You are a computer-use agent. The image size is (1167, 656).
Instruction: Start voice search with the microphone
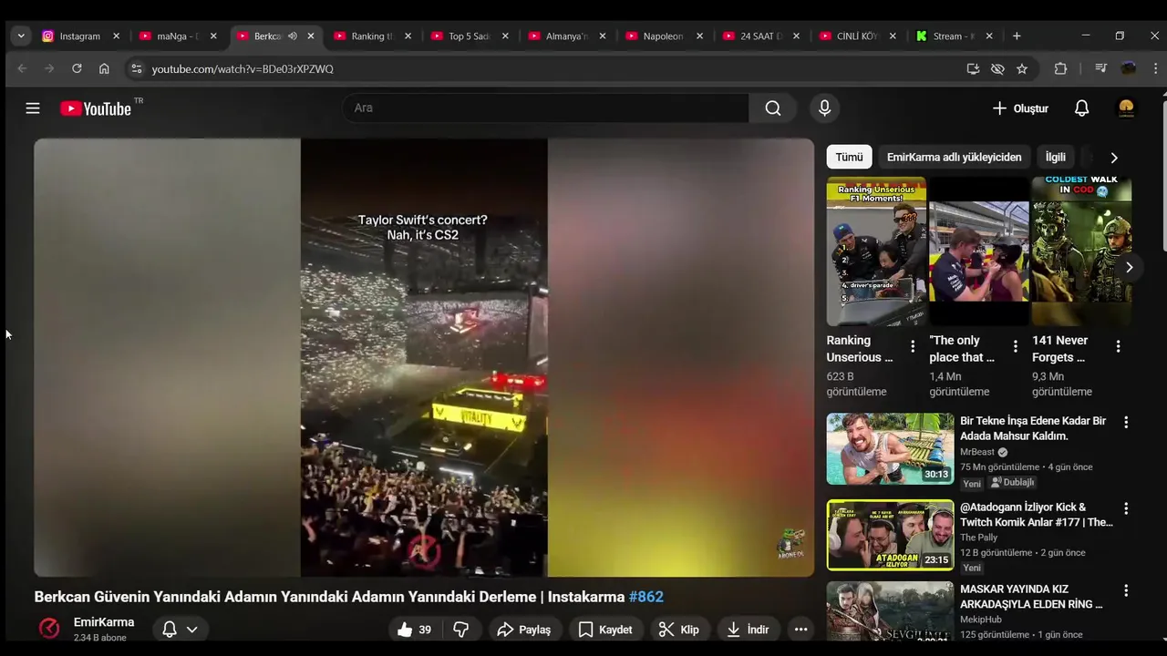[x=824, y=108]
